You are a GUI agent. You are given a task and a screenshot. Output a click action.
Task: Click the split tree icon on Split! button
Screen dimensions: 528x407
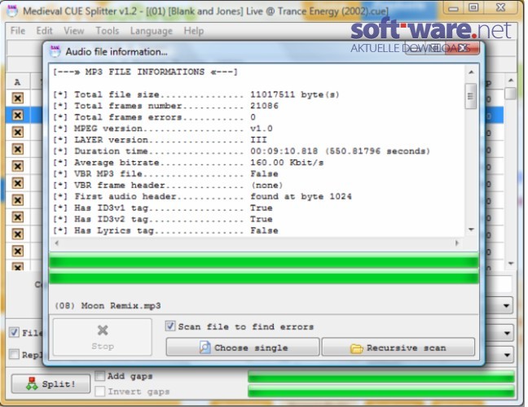pyautogui.click(x=32, y=383)
